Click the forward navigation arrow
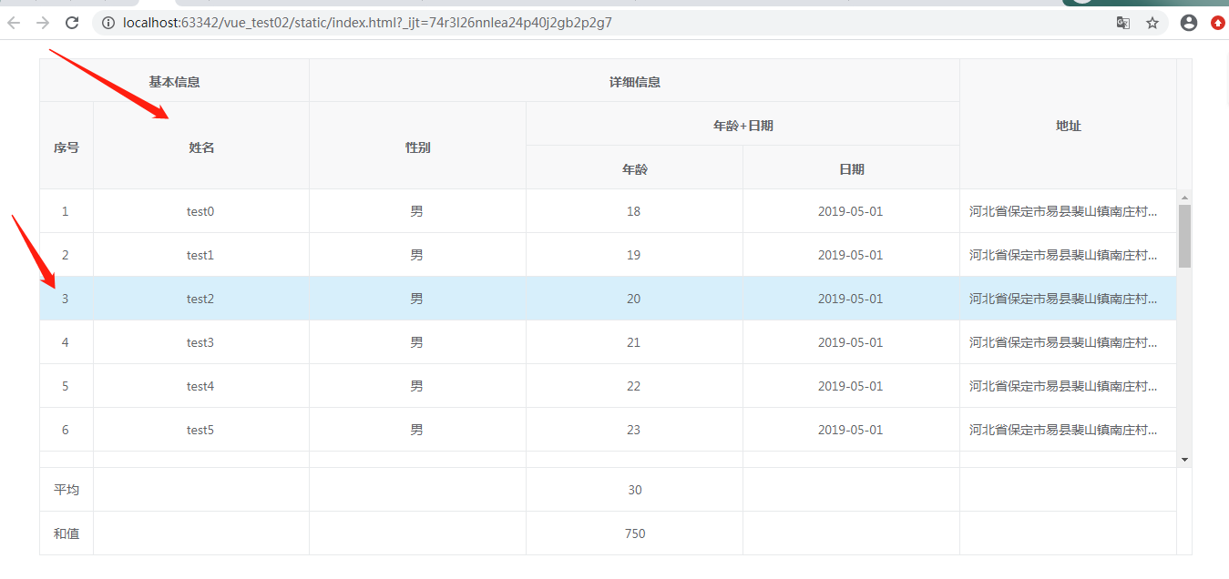The width and height of the screenshot is (1229, 579). point(43,23)
